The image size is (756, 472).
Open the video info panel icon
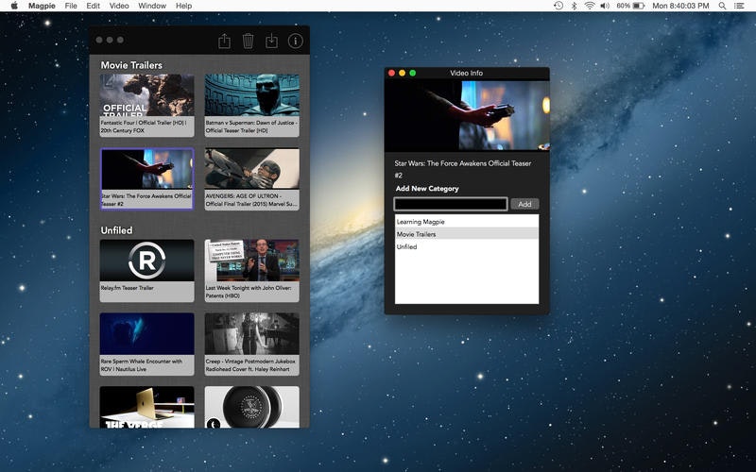(295, 41)
